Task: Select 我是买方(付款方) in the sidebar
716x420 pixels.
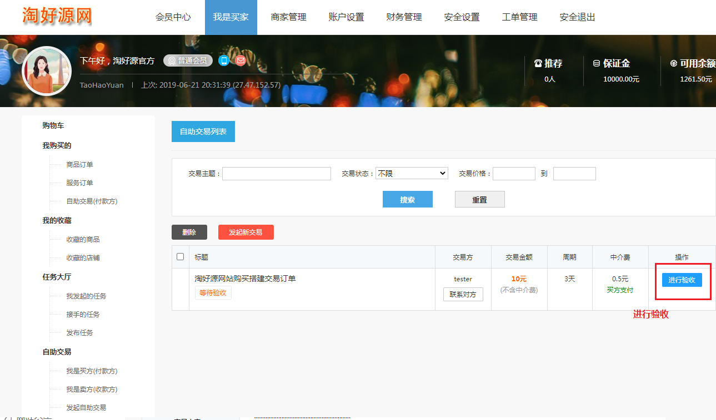Action: click(x=92, y=371)
